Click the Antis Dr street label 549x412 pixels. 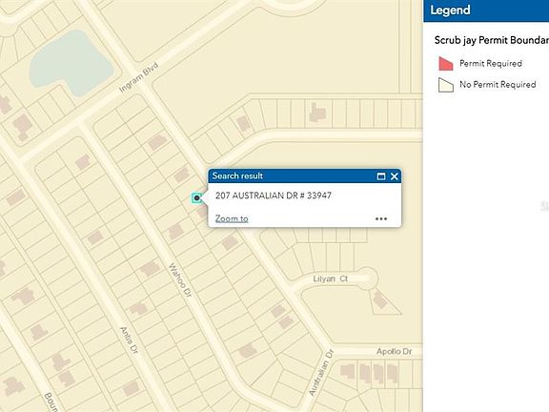coord(129,340)
